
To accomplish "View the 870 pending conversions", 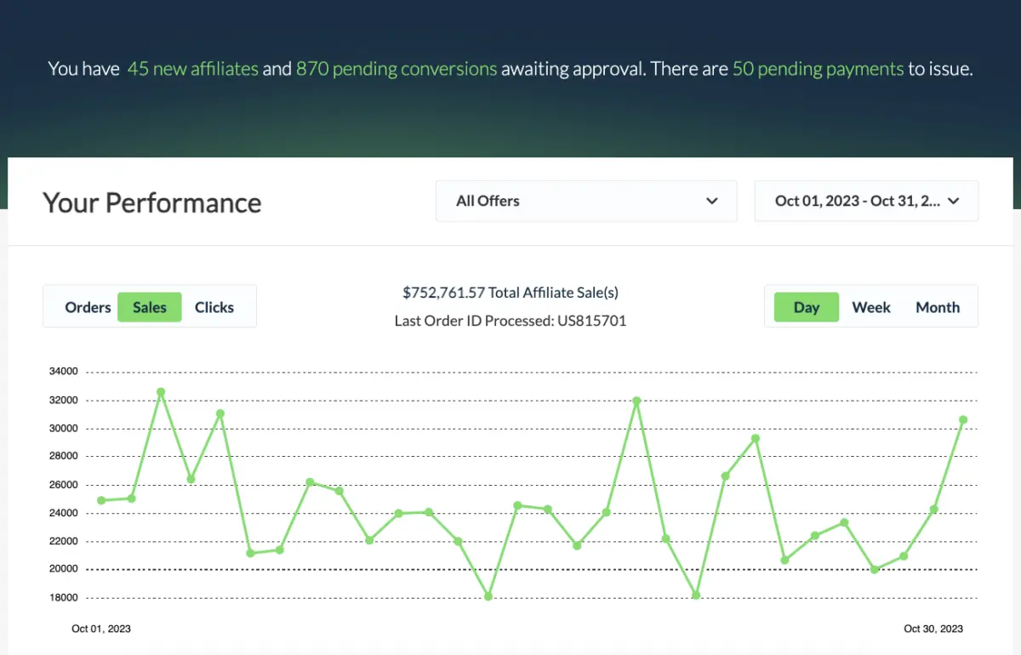I will point(396,68).
